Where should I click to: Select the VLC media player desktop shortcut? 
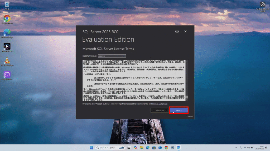7,62
